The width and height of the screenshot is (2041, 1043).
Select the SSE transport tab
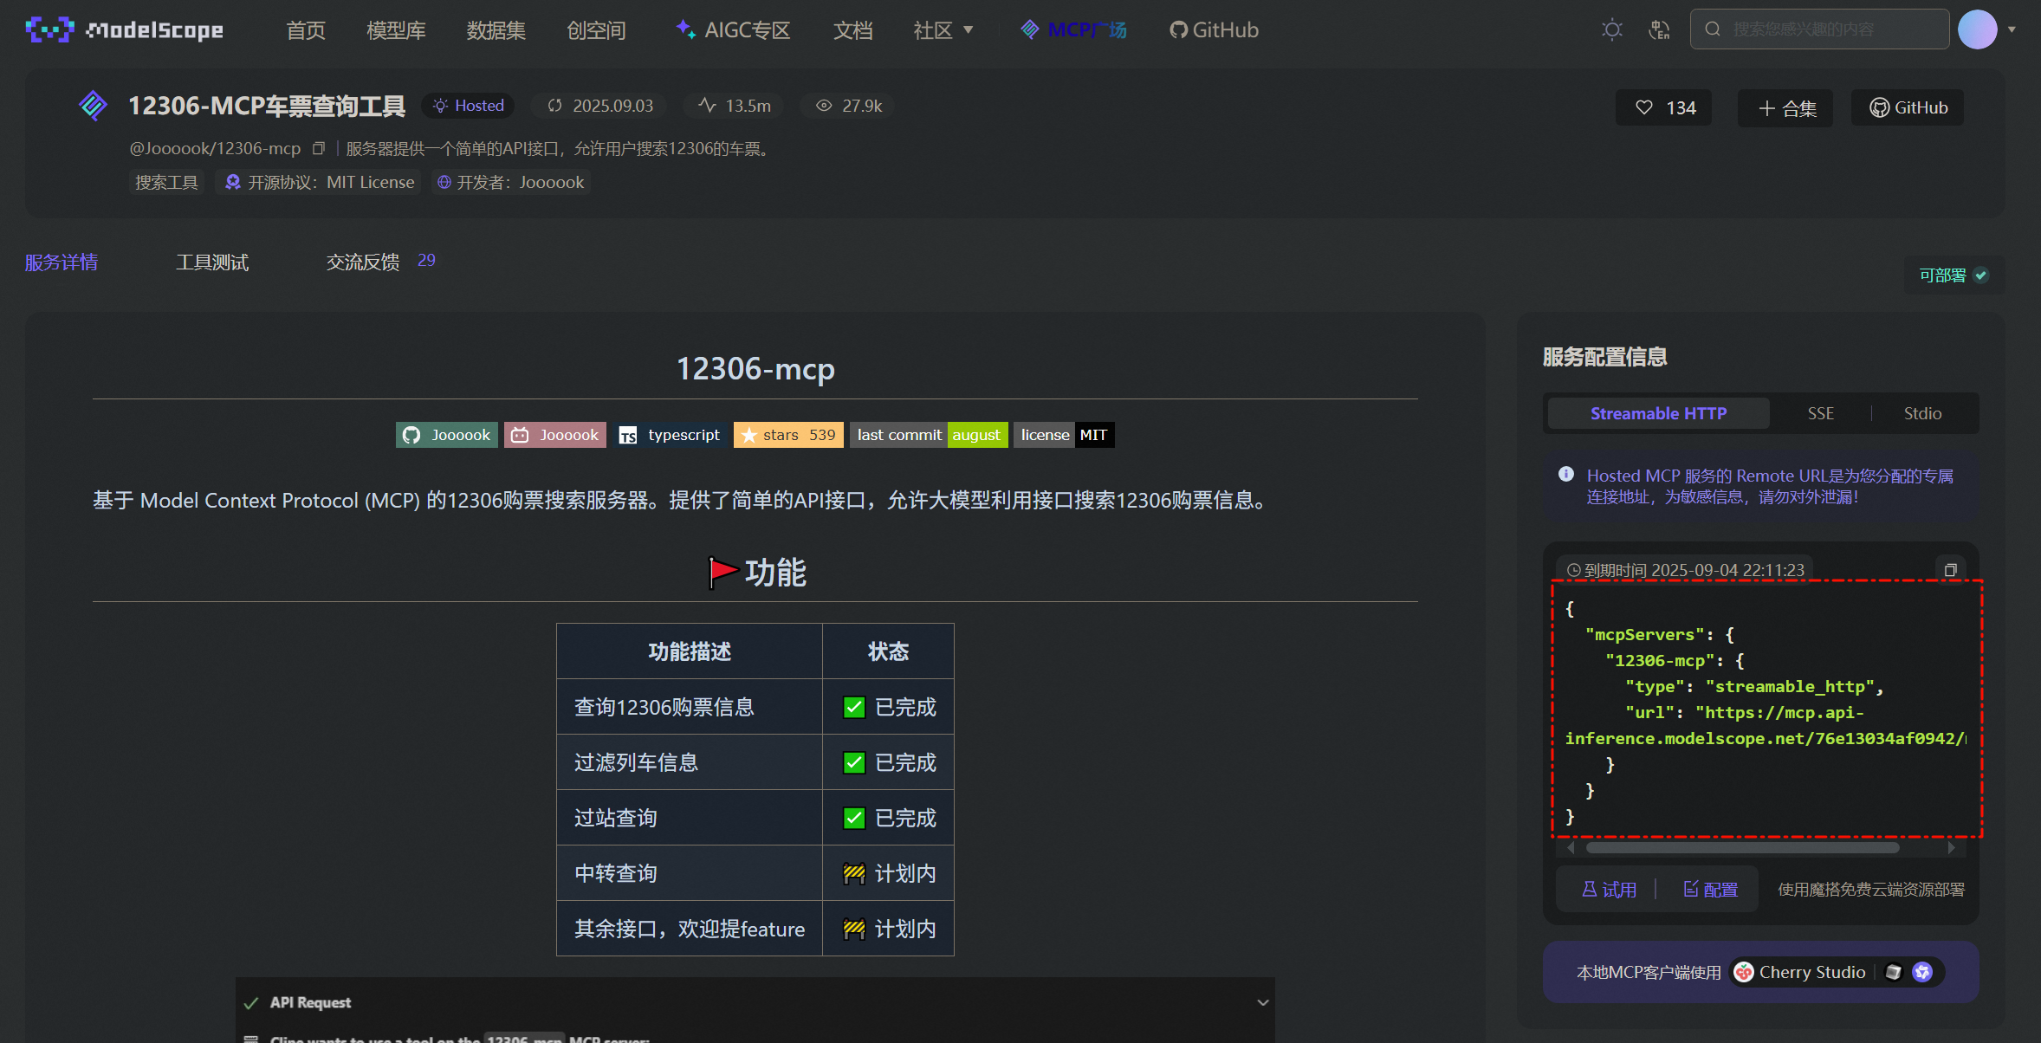coord(1820,413)
